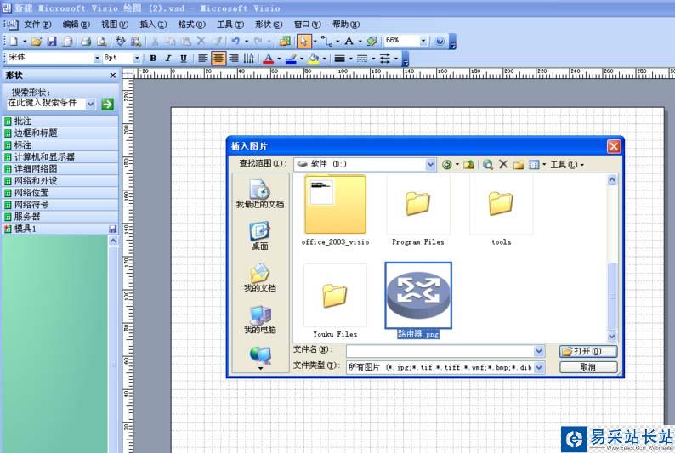
Task: Click the Print toolbar icon
Action: point(86,42)
